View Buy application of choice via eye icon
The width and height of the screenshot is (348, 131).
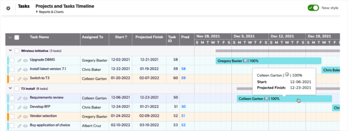25,126
